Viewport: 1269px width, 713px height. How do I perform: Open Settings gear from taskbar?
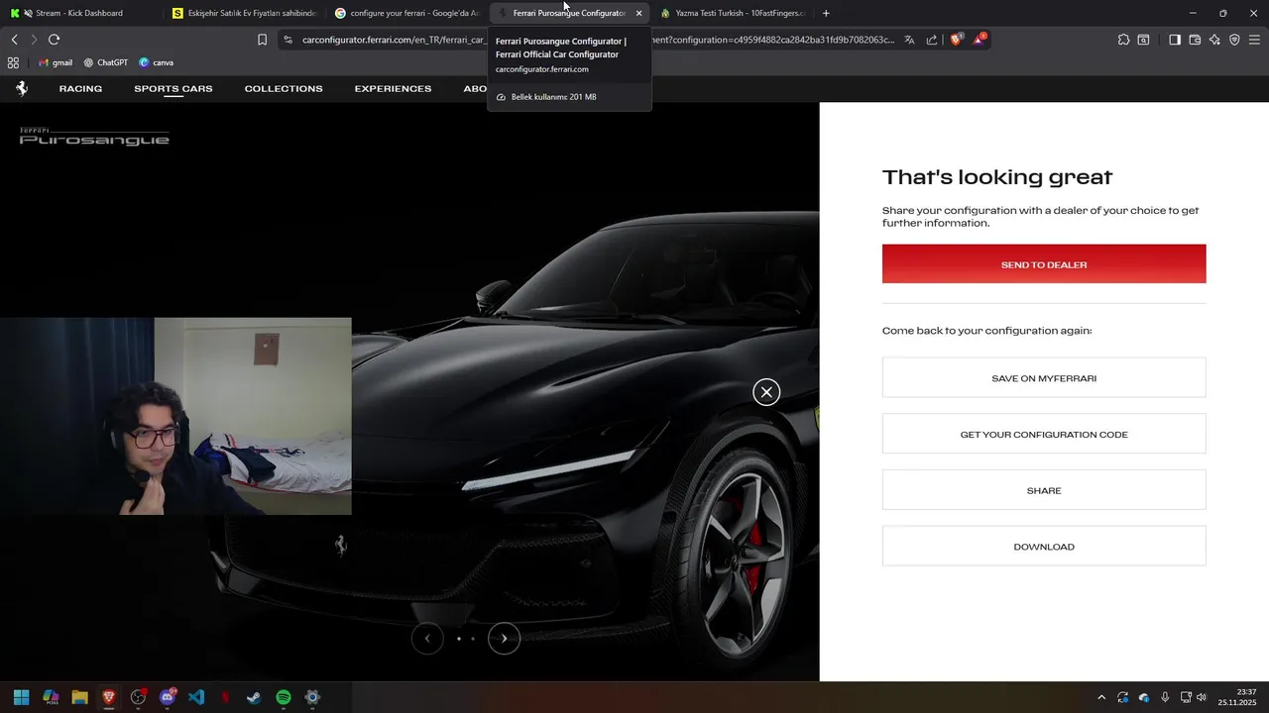click(312, 697)
